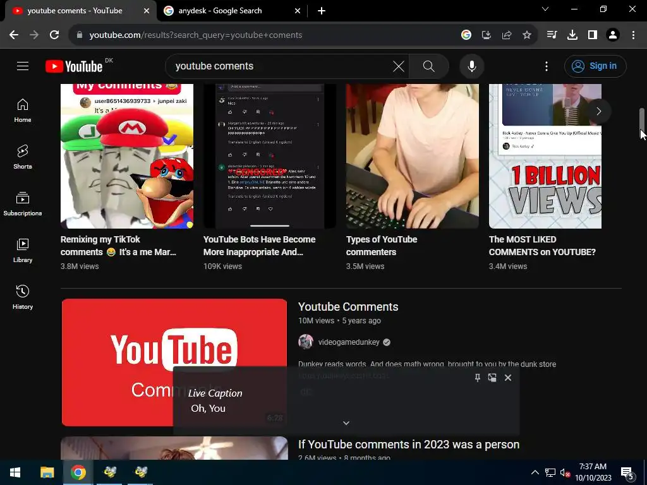Open Chrome downloads icon
The width and height of the screenshot is (647, 485).
pos(572,35)
